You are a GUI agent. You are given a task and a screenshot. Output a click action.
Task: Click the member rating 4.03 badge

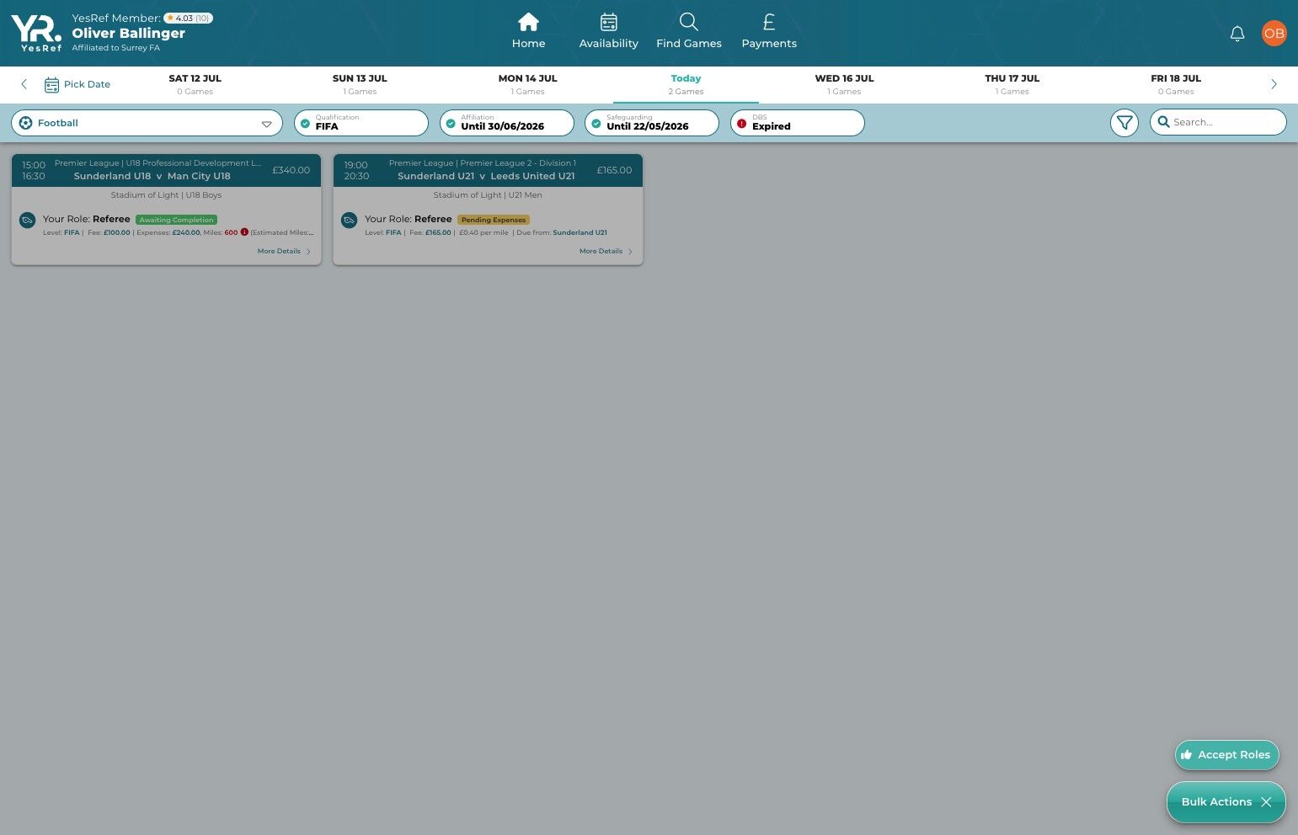pyautogui.click(x=188, y=18)
